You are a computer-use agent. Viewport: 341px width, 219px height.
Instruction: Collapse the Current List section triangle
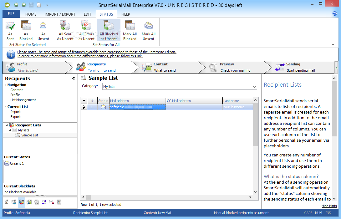5,107
